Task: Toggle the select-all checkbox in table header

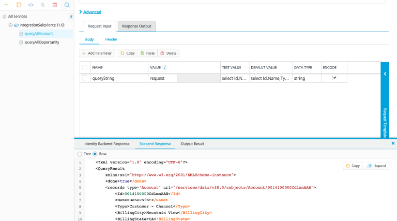Action: [x=85, y=68]
